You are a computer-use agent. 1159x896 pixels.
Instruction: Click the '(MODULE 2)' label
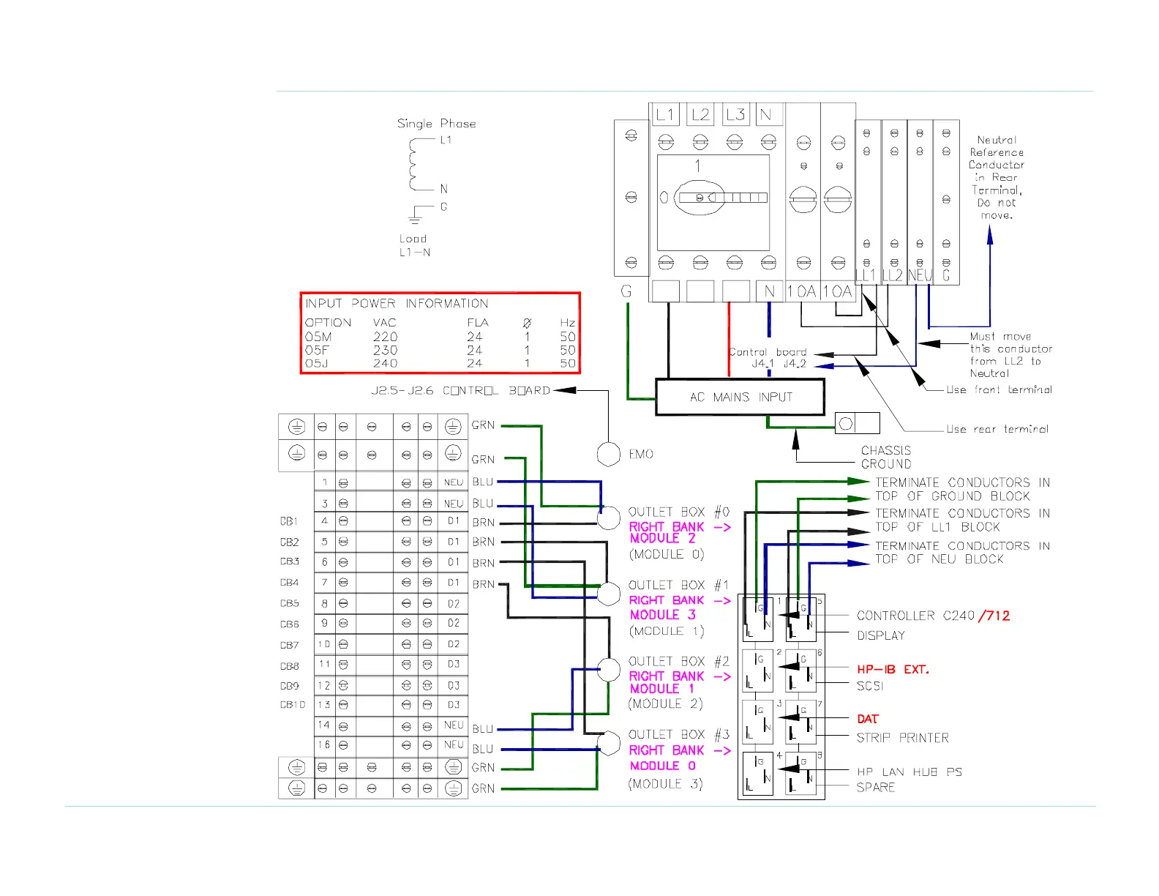pos(666,703)
